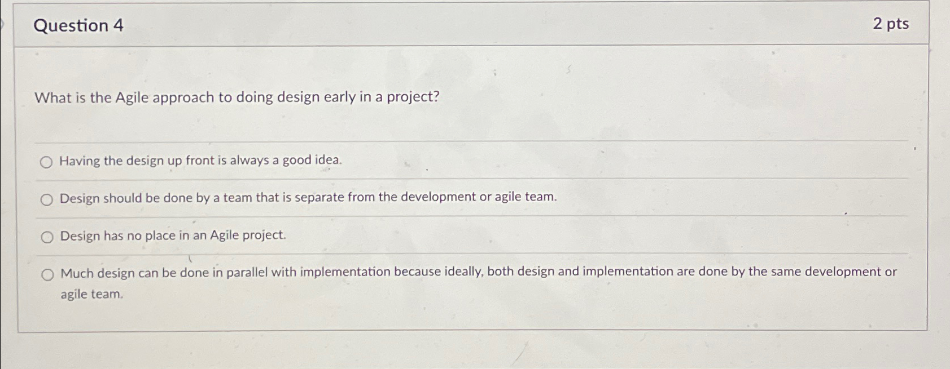950x369 pixels.
Task: Click the radio circle beside the first answer
Action: [x=46, y=161]
